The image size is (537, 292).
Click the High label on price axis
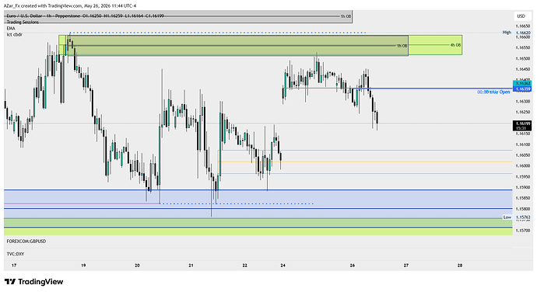click(x=507, y=33)
